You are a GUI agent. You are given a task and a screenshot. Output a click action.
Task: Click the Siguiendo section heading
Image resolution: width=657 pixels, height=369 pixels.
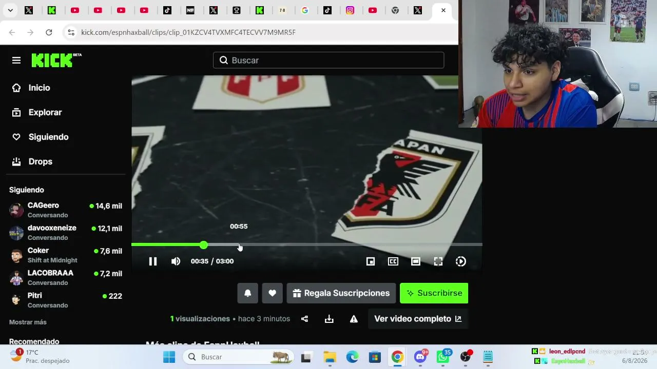pos(27,190)
